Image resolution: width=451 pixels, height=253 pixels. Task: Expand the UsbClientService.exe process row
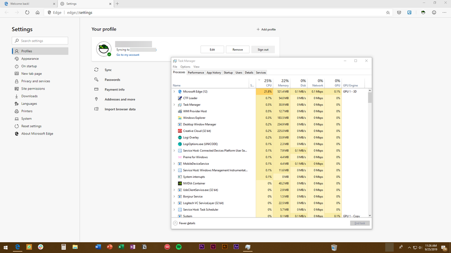coord(174,190)
